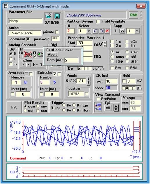The height and width of the screenshot is (184, 150).
Task: Select Trigger Ky Epi radio button
Action: 64,105
